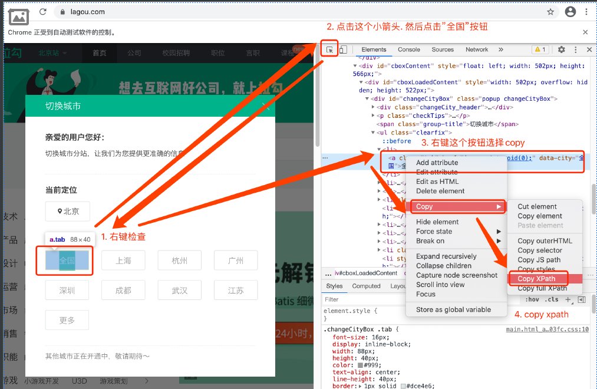Collapse the cboxLoadedContent div node
The image size is (597, 389).
click(x=361, y=82)
